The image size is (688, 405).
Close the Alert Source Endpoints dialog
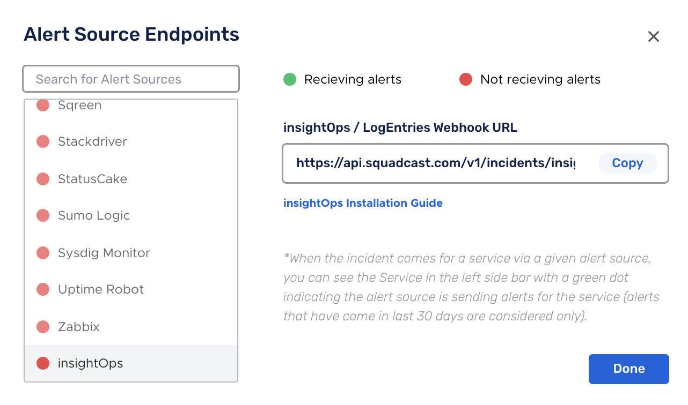653,36
